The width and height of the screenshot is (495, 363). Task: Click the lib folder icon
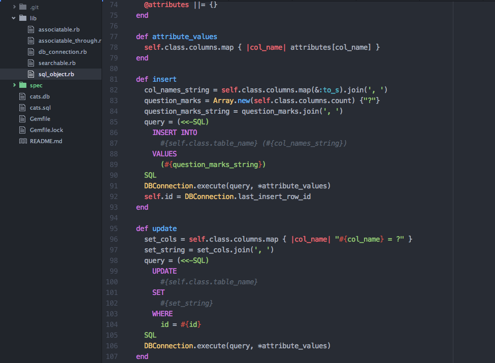click(22, 18)
